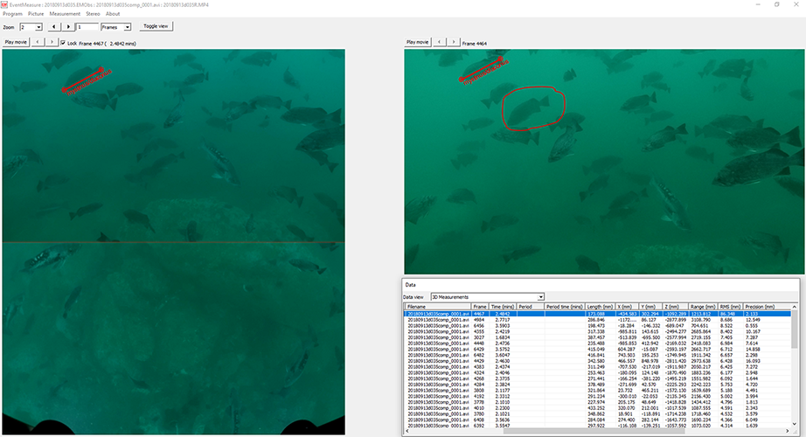Open the Measurement menu
Viewport: 806px width, 437px height.
65,14
